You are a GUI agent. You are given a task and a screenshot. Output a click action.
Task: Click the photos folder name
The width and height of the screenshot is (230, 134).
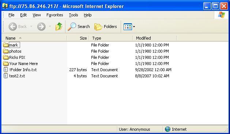(15, 51)
